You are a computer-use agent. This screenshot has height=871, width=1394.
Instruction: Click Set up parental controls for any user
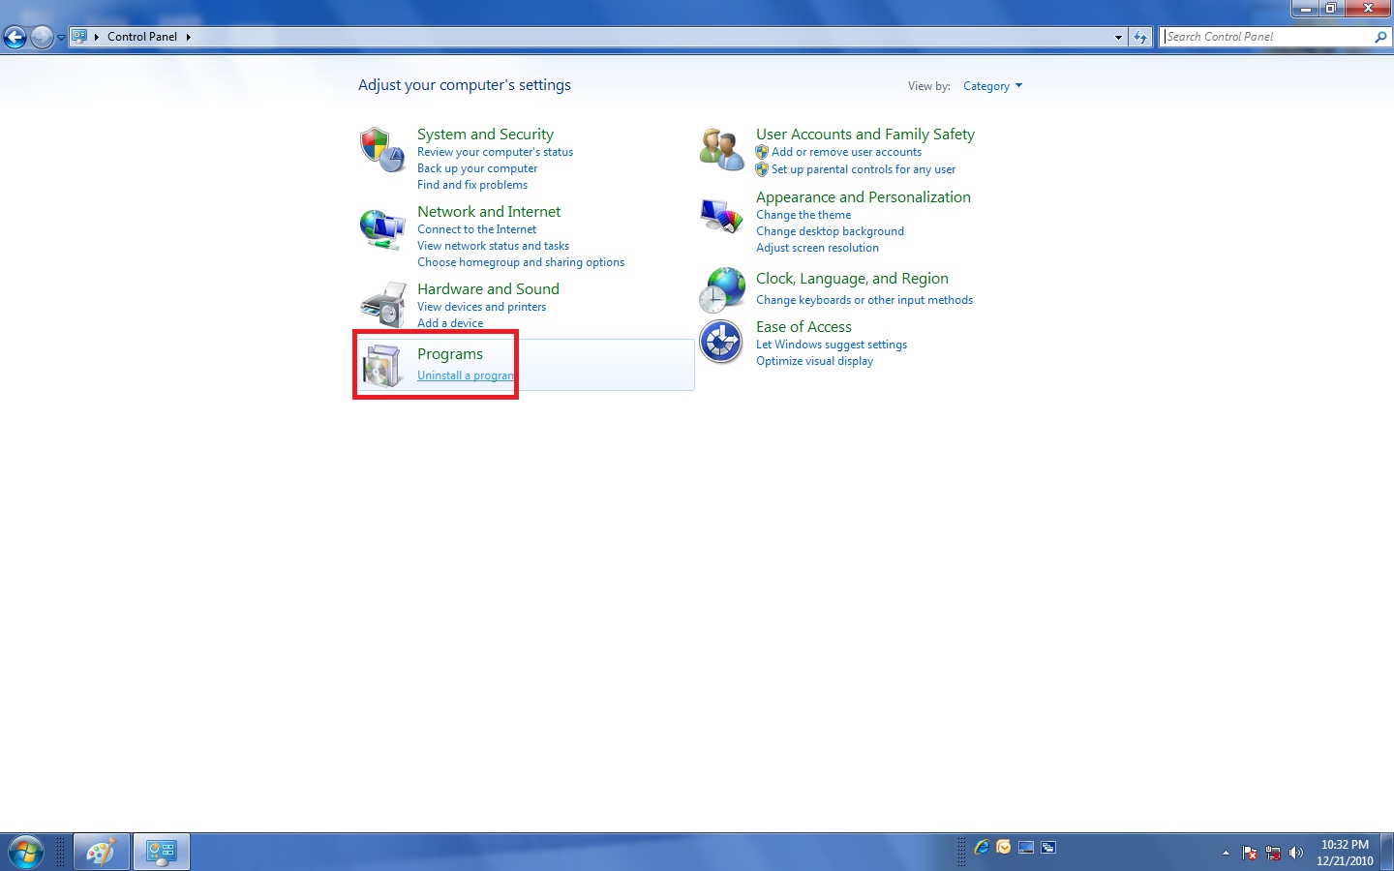point(864,169)
